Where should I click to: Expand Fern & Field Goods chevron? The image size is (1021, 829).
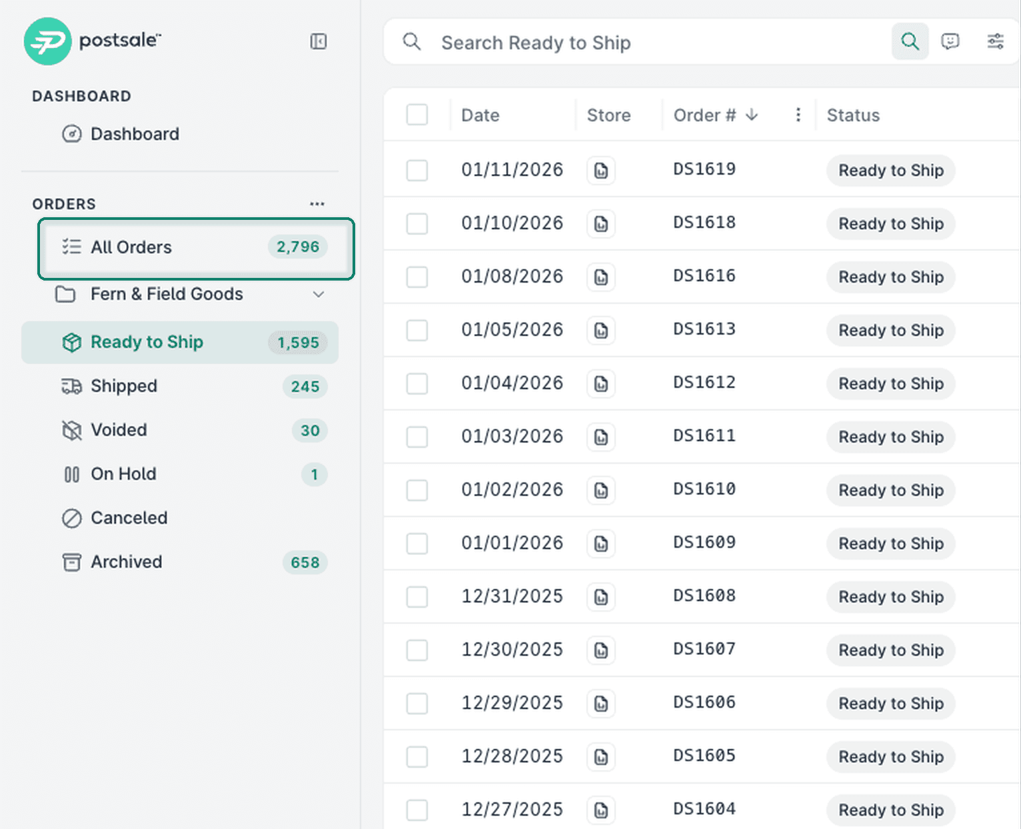click(319, 294)
